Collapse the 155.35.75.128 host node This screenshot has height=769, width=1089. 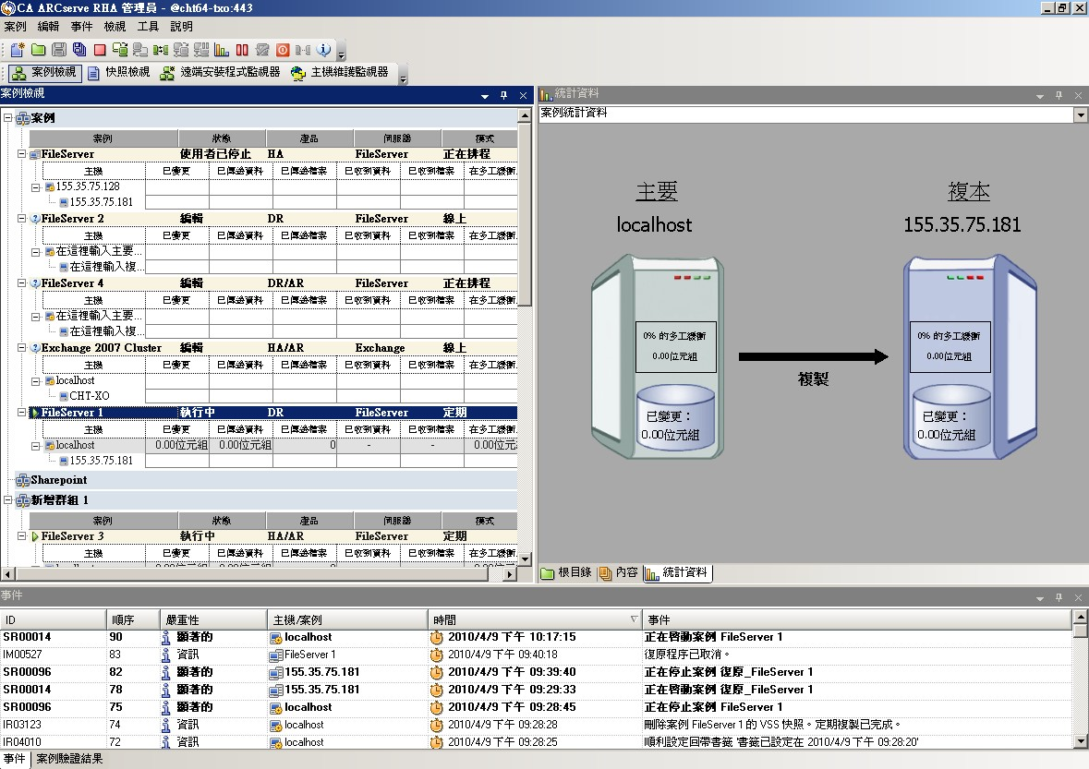tap(35, 187)
